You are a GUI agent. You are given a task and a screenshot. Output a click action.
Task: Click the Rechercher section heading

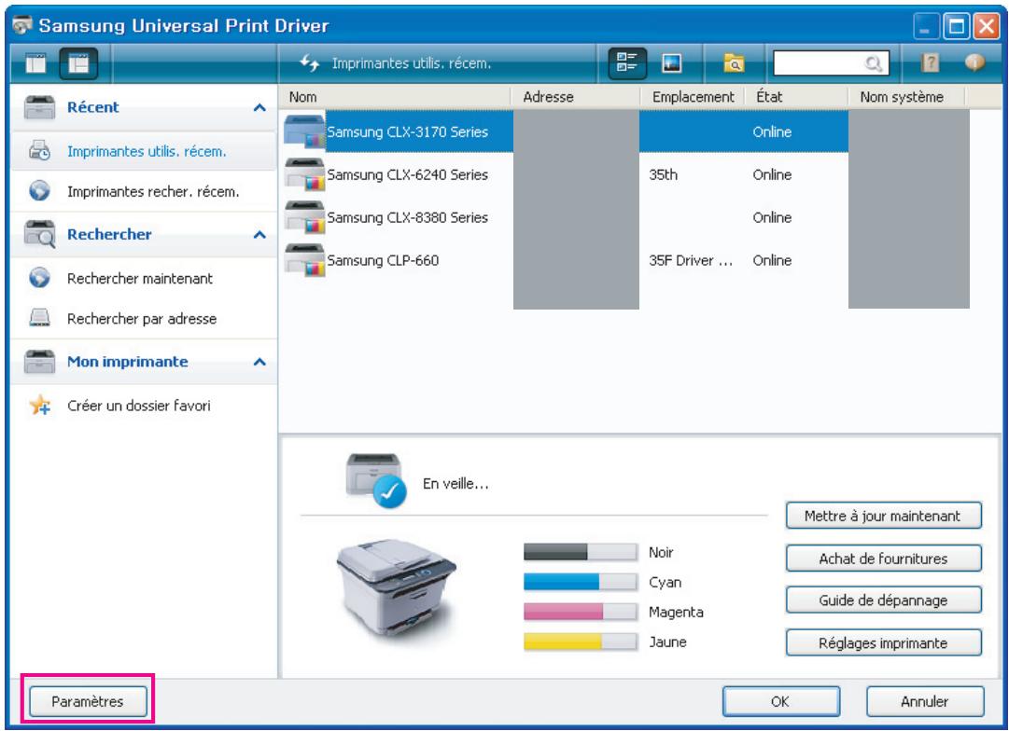click(109, 234)
